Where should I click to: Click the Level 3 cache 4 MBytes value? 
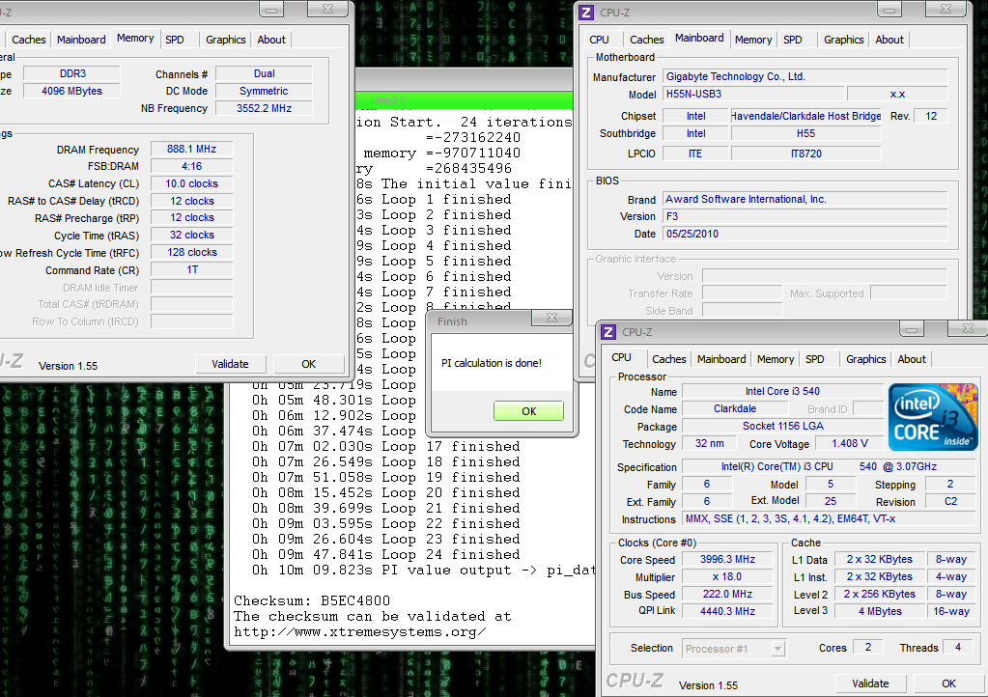coord(880,611)
